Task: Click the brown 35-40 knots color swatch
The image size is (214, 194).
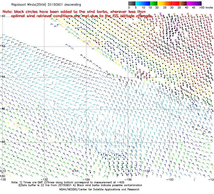Action: [183, 3]
